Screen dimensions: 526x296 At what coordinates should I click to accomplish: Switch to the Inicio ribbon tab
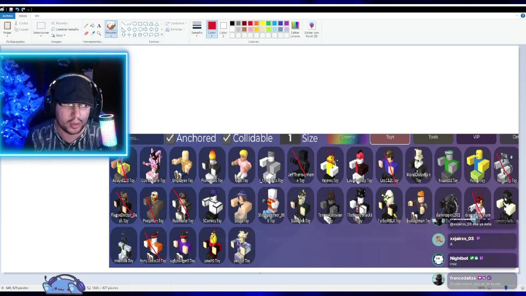[x=23, y=16]
